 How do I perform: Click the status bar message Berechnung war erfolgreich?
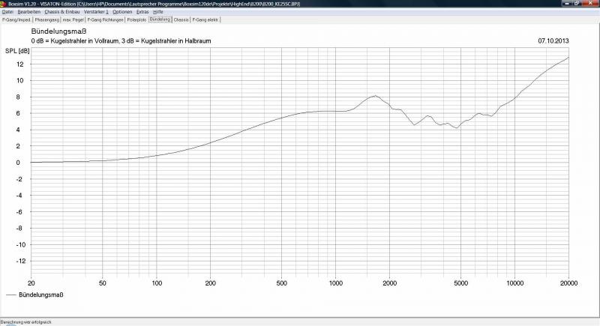25,322
